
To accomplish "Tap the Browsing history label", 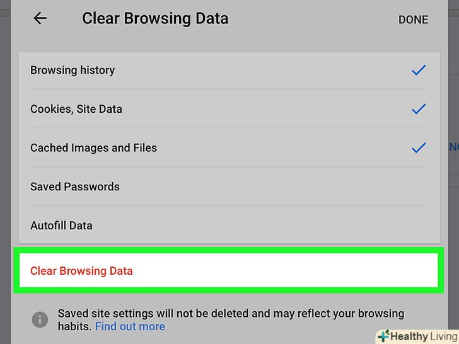I will tap(73, 70).
